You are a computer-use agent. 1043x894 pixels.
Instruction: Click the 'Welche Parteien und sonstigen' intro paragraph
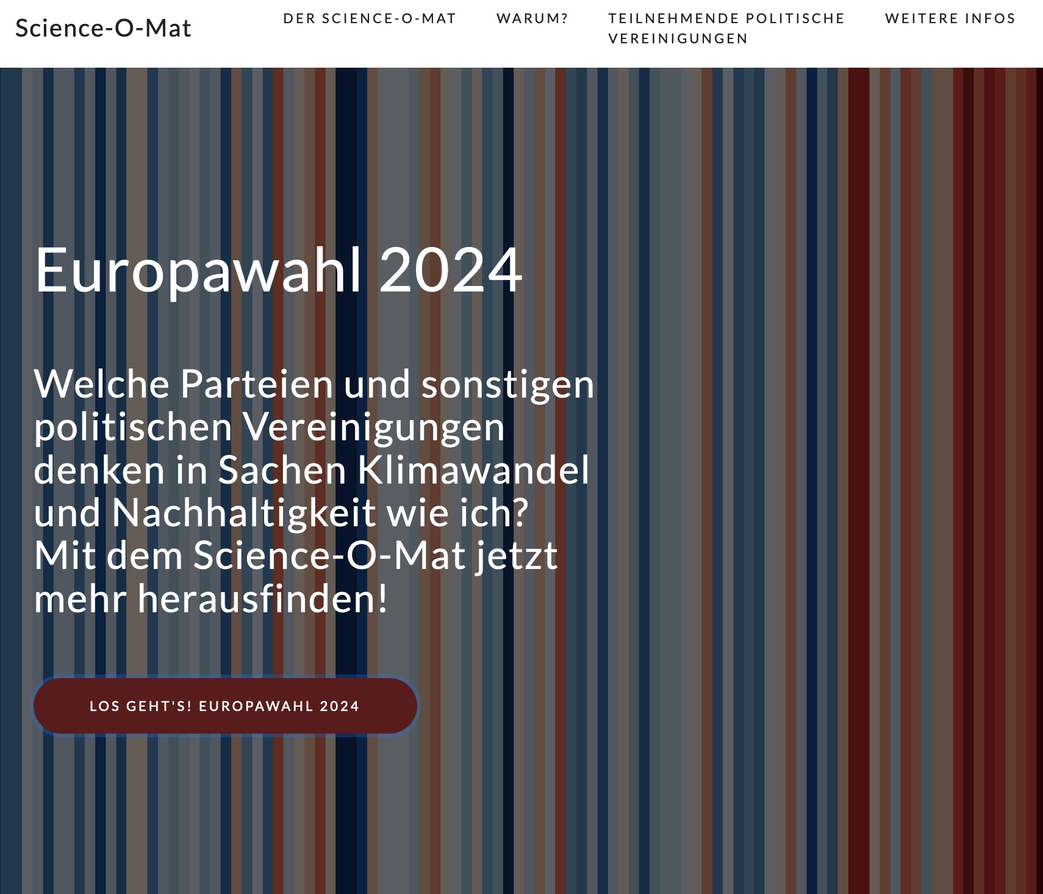314,492
